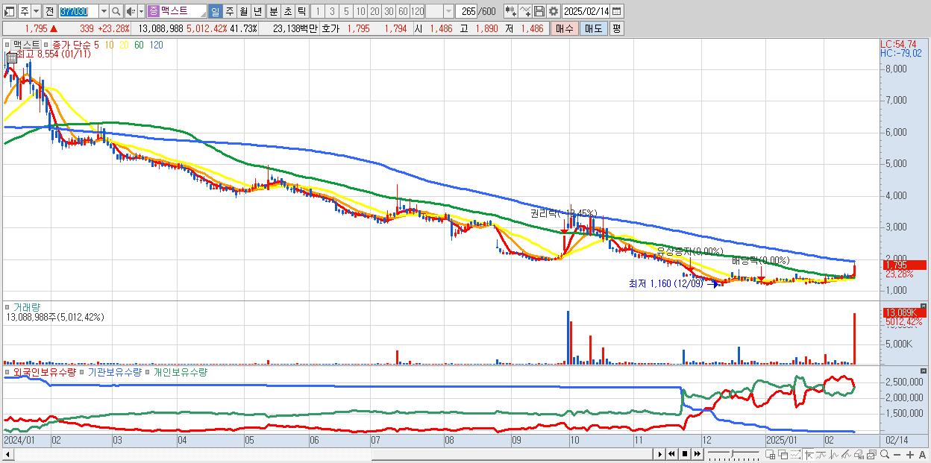Click the 5-day moving average label

[97, 45]
